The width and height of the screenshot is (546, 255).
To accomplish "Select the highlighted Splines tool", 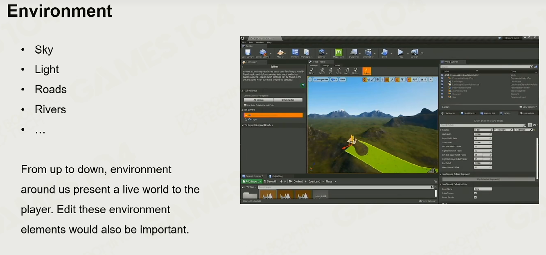I will click(x=367, y=71).
